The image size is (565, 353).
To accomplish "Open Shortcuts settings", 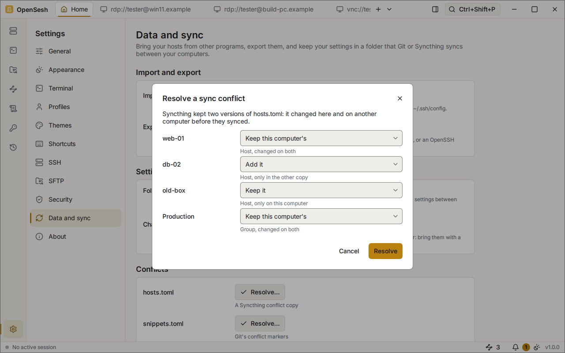I will 75,144.
